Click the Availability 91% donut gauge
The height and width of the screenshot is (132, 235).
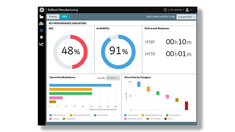pos(118,52)
